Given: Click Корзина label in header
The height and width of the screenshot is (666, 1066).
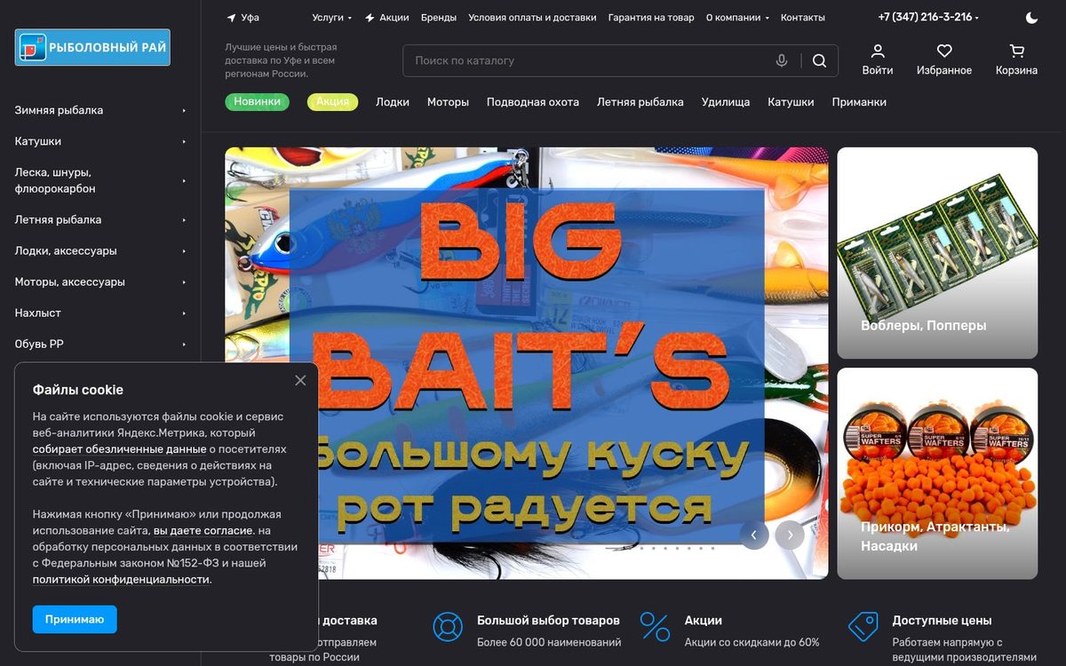Looking at the screenshot, I should point(1016,70).
